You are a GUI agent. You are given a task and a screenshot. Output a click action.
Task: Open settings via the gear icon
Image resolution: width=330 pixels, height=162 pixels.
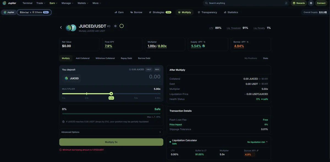click(311, 3)
